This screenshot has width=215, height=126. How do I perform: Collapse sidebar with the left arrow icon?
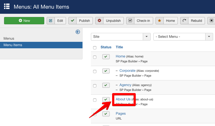coord(78,32)
